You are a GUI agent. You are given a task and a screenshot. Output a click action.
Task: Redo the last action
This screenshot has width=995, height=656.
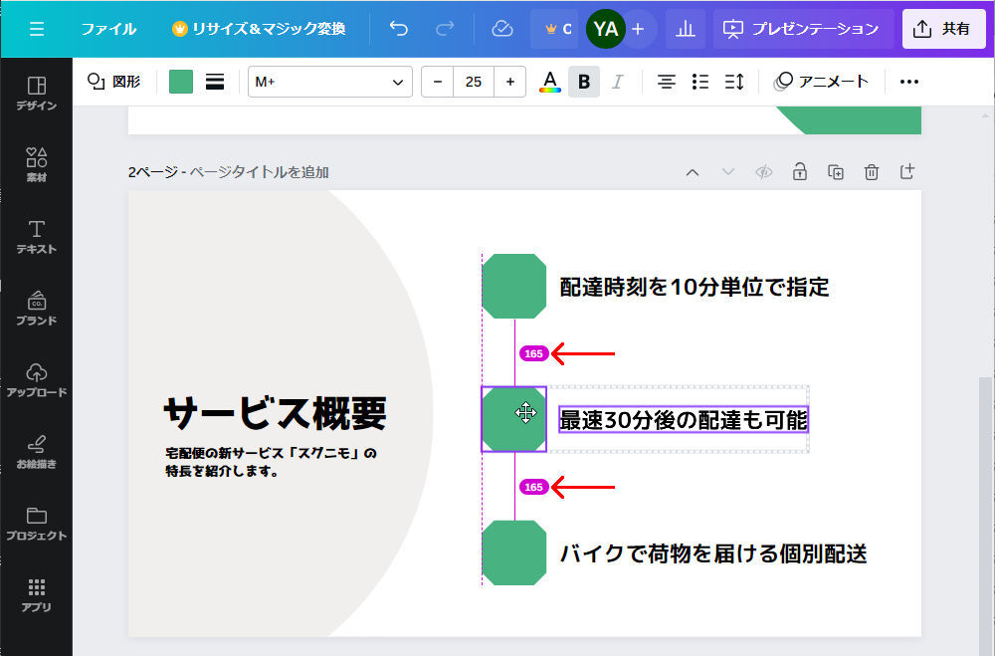pos(445,29)
